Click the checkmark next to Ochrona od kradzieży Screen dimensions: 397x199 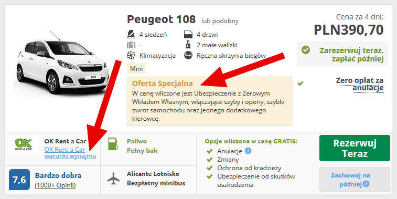point(209,168)
